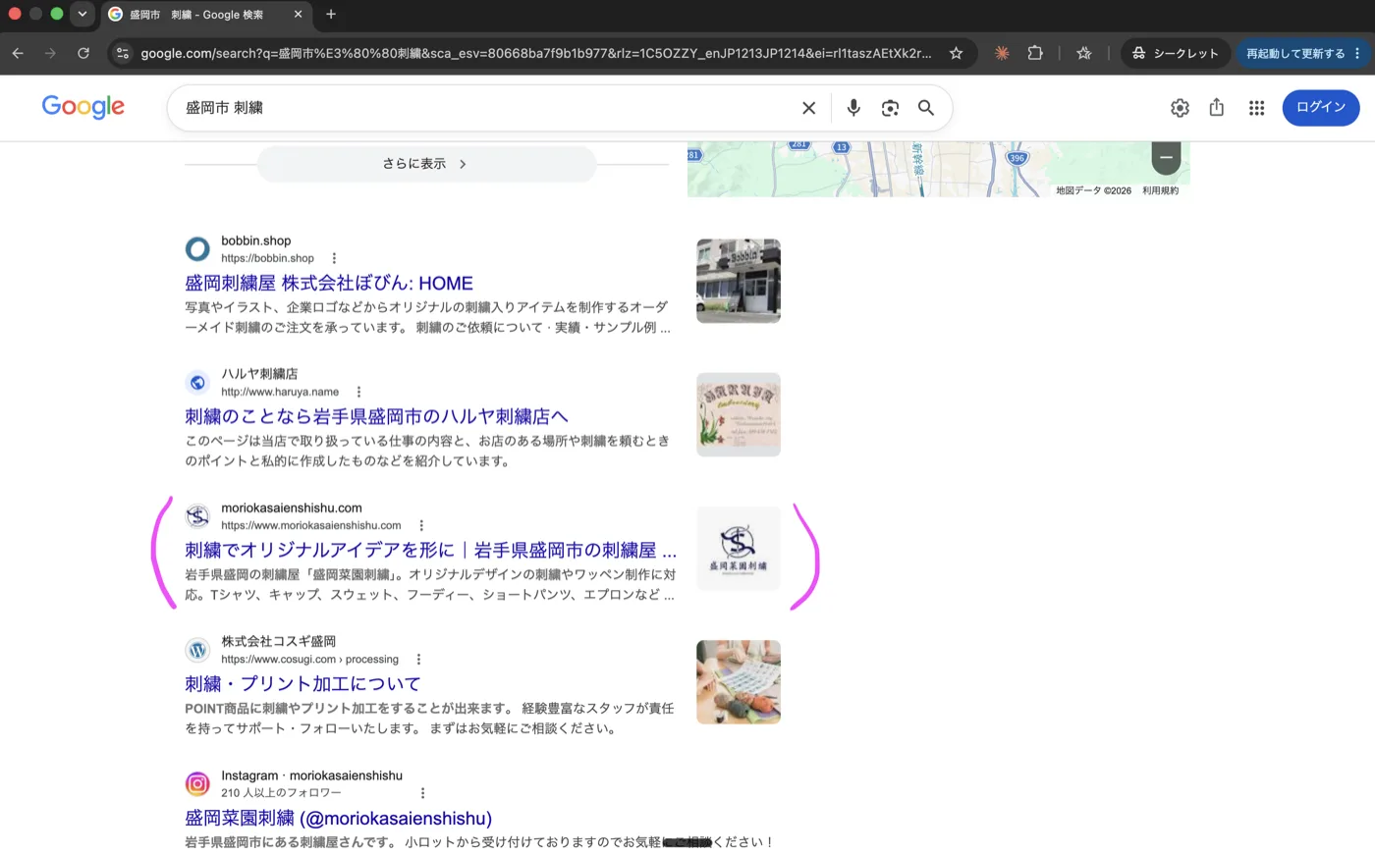The height and width of the screenshot is (855, 1375).
Task: Click the bobbin.shop building thumbnail
Action: (739, 281)
